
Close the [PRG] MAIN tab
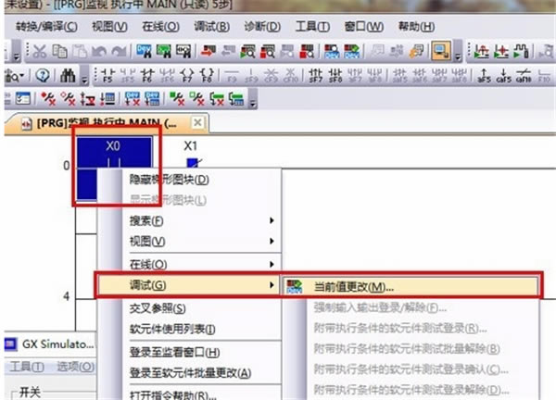point(197,122)
